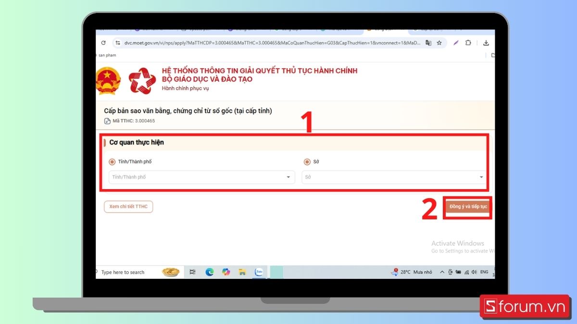Click the ENG language indicator
Screen dimensions: 577x324
tap(484, 272)
